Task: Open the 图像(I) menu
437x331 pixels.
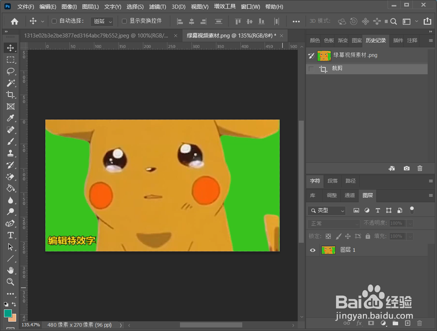Action: (69, 7)
